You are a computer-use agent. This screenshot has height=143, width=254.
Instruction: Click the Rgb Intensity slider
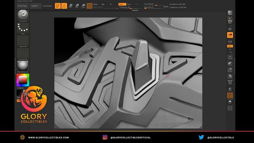pos(105,7)
